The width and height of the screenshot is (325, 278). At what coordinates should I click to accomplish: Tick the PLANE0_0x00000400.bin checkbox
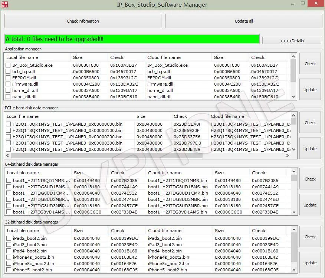[9, 149]
